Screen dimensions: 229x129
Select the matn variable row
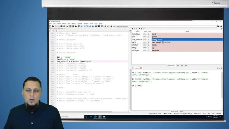pos(177,42)
